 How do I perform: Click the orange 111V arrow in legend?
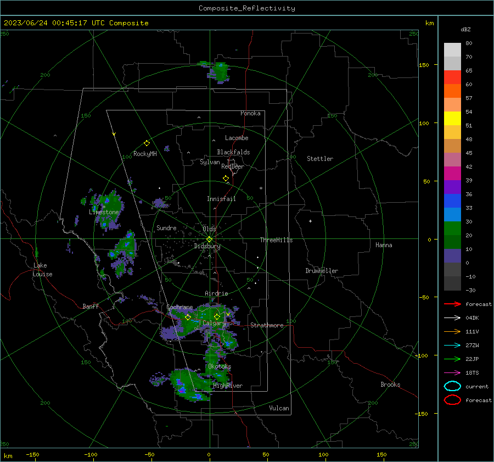(x=452, y=331)
